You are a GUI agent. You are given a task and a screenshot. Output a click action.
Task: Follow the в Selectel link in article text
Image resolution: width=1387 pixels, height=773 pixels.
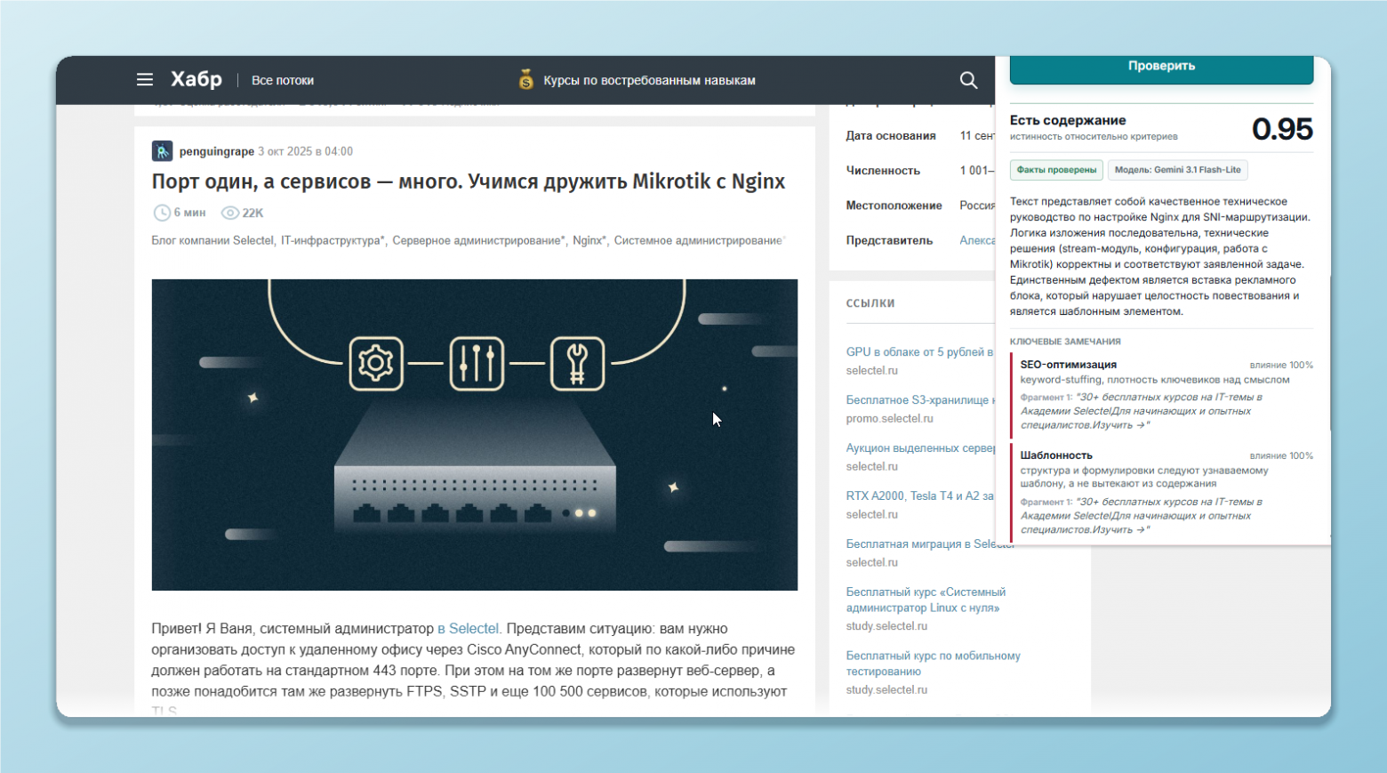pos(468,629)
